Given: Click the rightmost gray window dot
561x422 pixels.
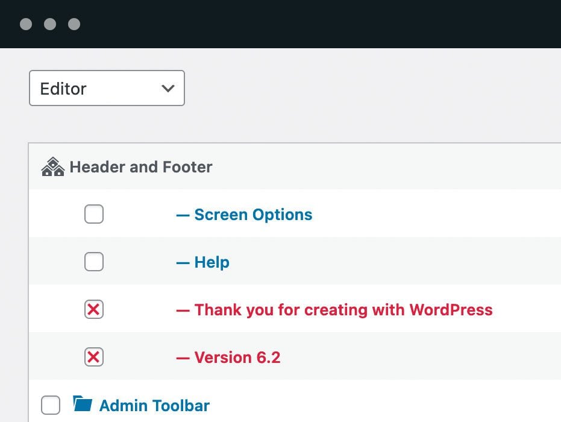Looking at the screenshot, I should pos(74,24).
